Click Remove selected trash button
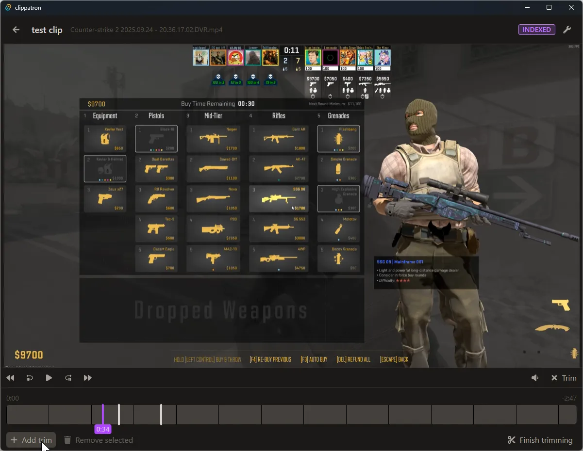This screenshot has height=451, width=583. click(x=99, y=440)
